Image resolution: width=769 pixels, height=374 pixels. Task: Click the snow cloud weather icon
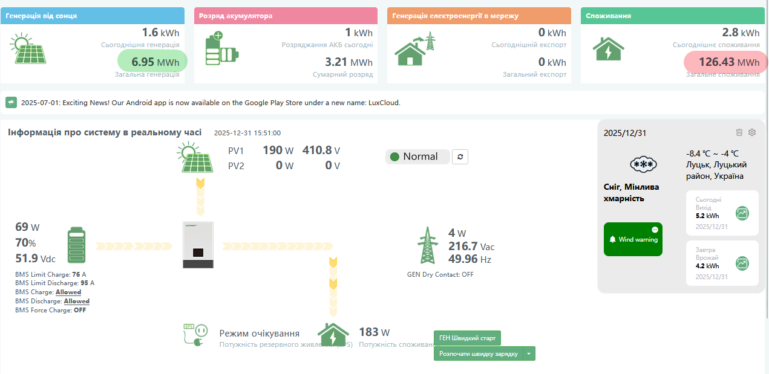tap(643, 164)
